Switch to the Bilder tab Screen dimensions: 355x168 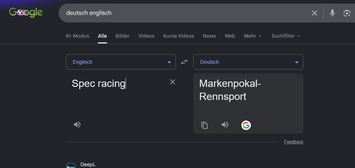122,36
